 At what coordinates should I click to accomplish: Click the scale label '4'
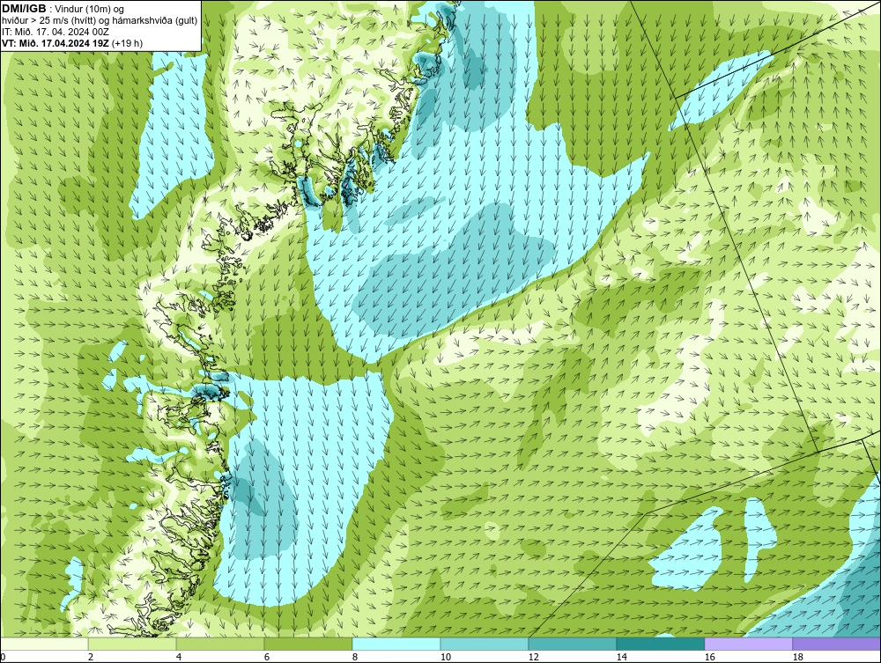click(179, 657)
